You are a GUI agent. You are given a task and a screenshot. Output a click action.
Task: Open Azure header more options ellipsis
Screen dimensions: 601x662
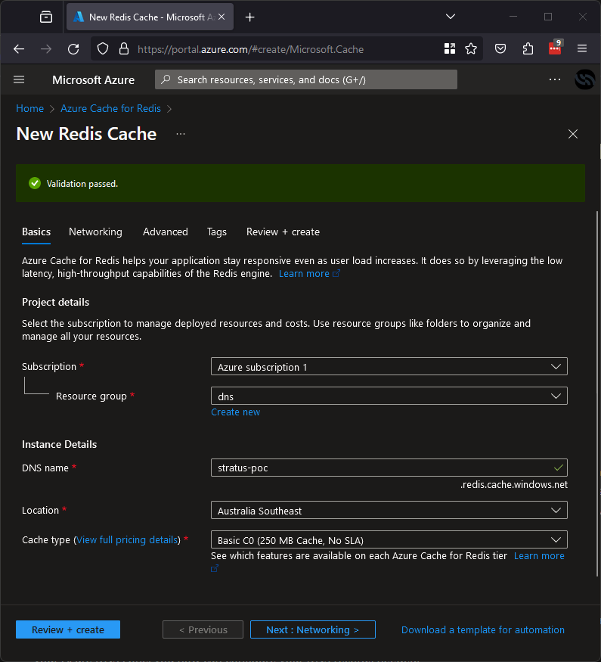coord(555,79)
